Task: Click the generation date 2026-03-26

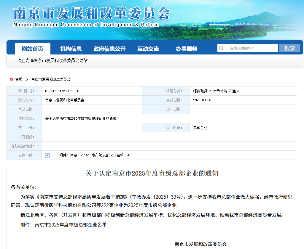Action: pos(202,100)
